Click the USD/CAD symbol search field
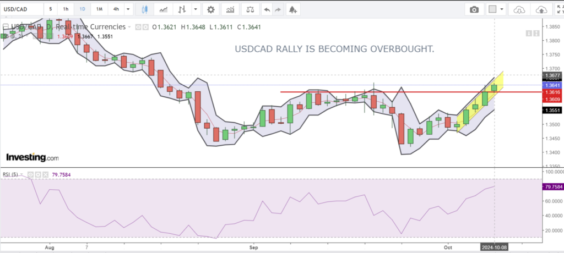Viewport: 564px width, 253px height. click(x=21, y=9)
